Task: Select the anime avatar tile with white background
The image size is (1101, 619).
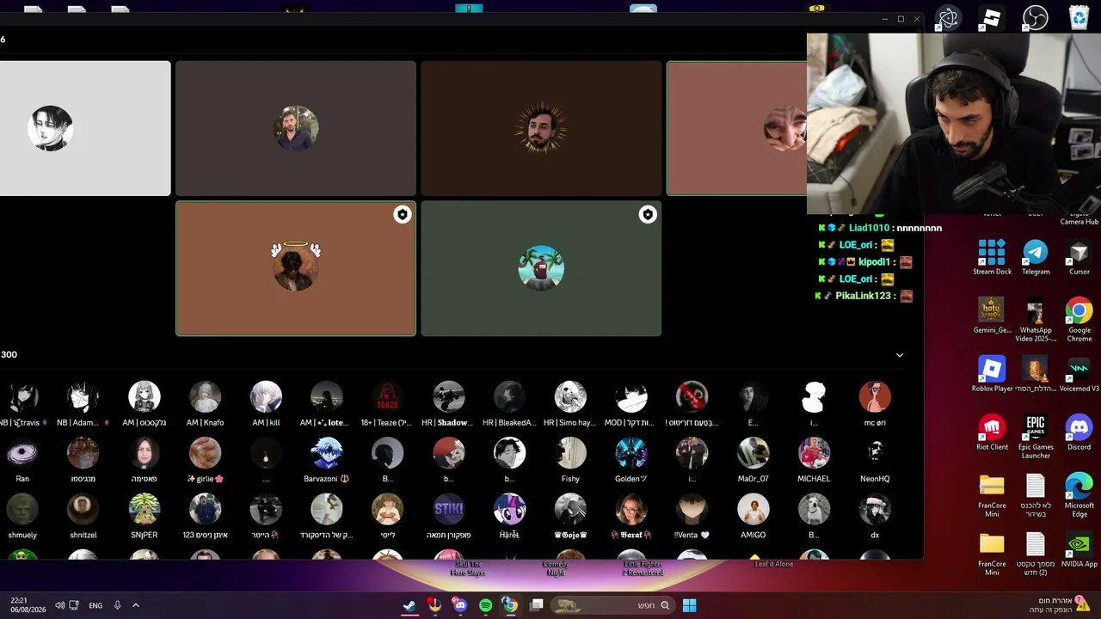Action: [85, 128]
